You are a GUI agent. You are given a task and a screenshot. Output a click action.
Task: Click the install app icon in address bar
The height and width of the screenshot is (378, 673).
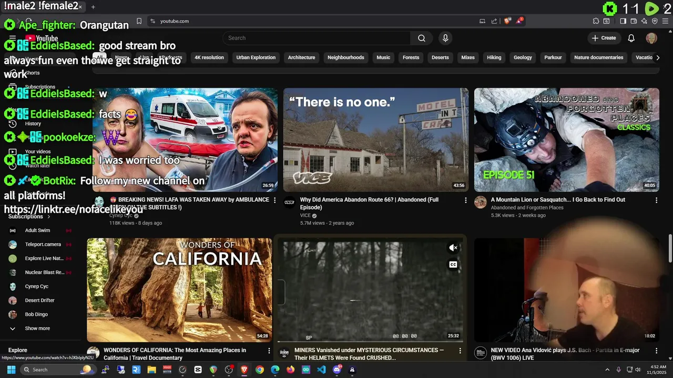482,21
